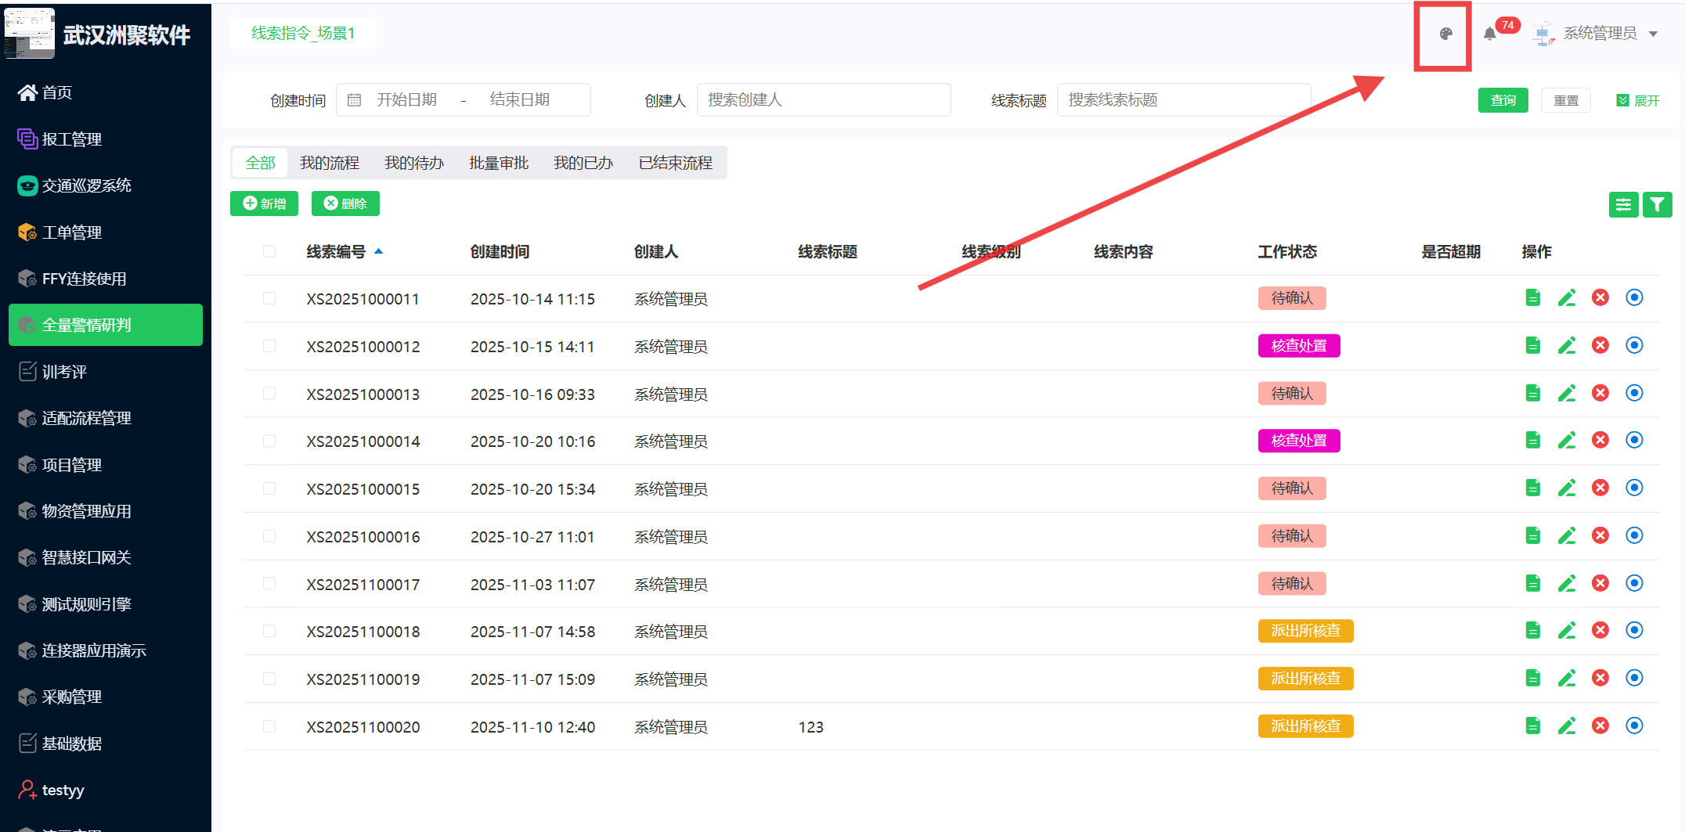Click the green 查询 button
Screen dimensions: 1685x832
click(1502, 101)
